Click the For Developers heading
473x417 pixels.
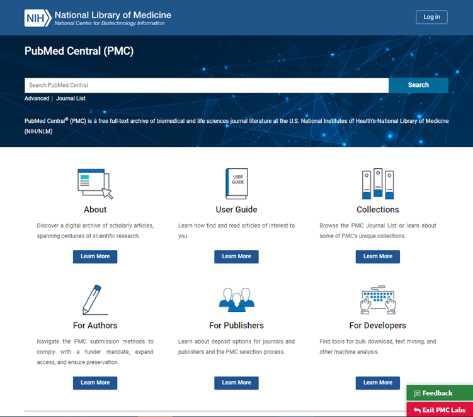tap(378, 325)
